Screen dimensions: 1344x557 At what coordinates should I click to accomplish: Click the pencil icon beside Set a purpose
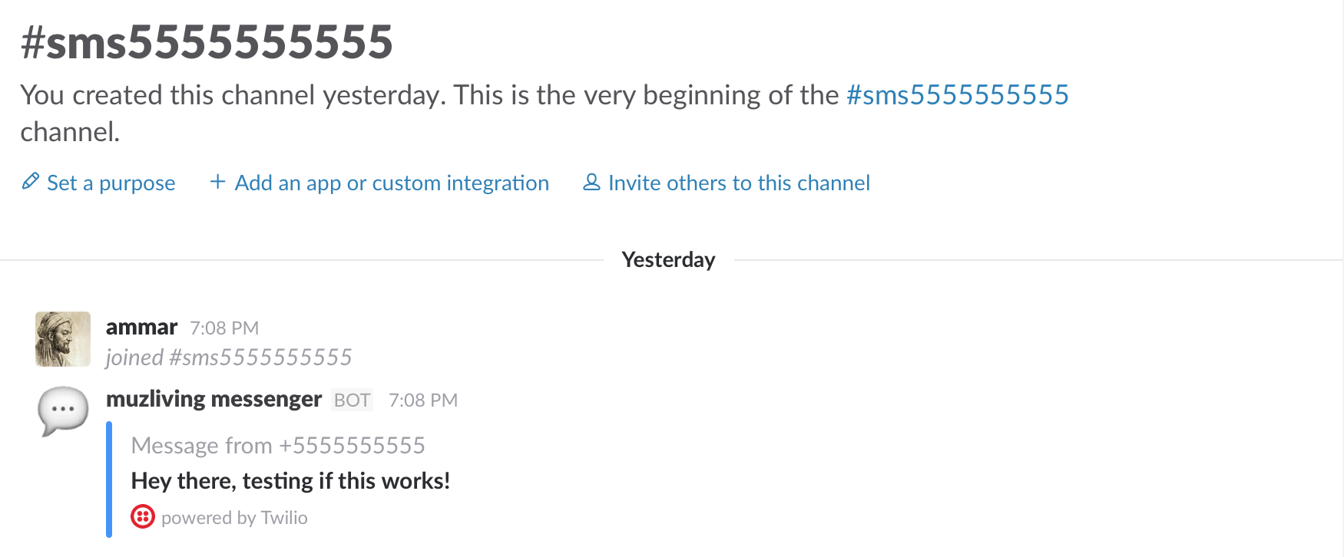(x=30, y=182)
